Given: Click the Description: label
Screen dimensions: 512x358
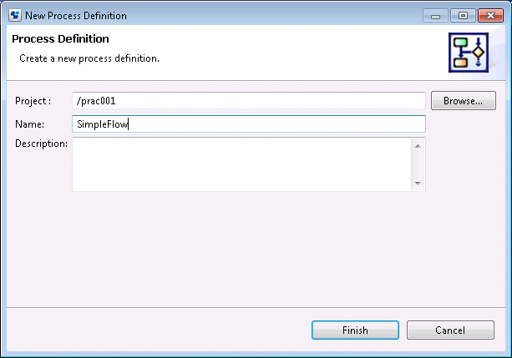Looking at the screenshot, I should click(41, 144).
